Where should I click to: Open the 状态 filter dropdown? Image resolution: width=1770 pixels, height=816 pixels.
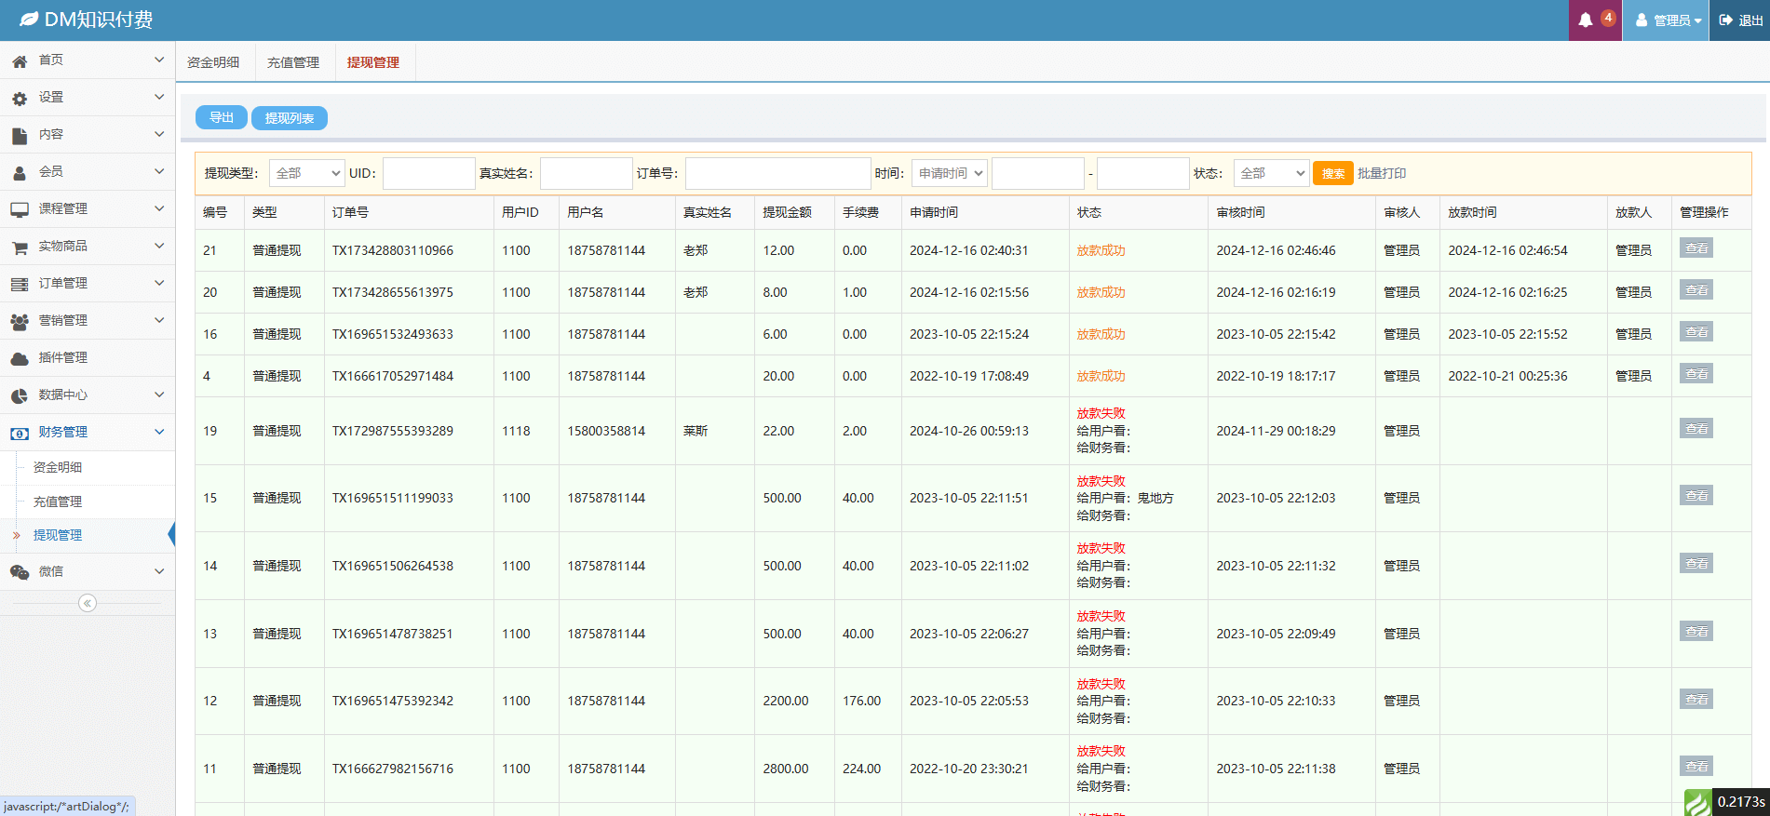pyautogui.click(x=1271, y=173)
